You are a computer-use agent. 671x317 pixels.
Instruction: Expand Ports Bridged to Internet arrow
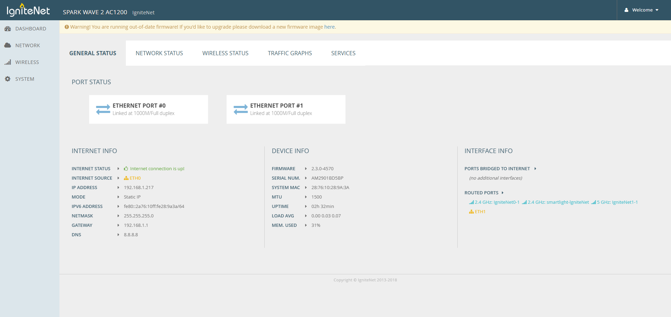(535, 169)
